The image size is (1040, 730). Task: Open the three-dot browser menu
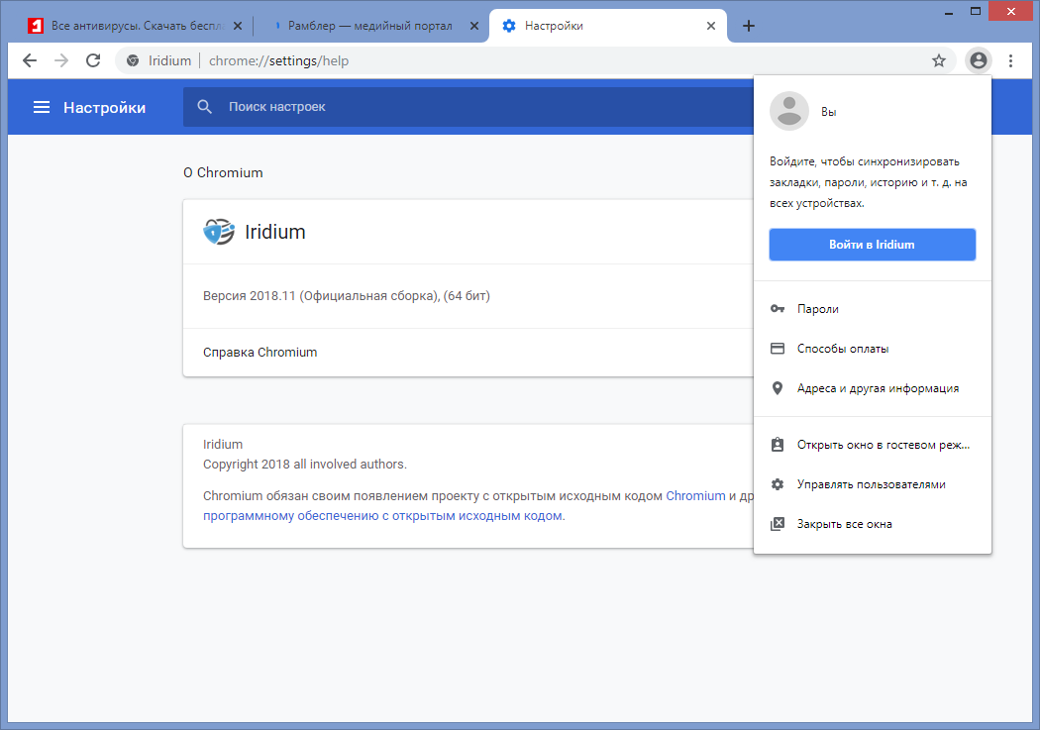(x=1011, y=61)
